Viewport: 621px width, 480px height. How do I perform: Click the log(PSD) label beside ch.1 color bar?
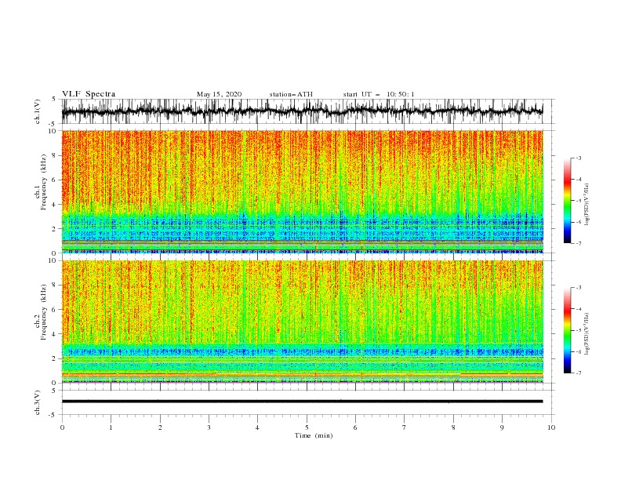(586, 205)
